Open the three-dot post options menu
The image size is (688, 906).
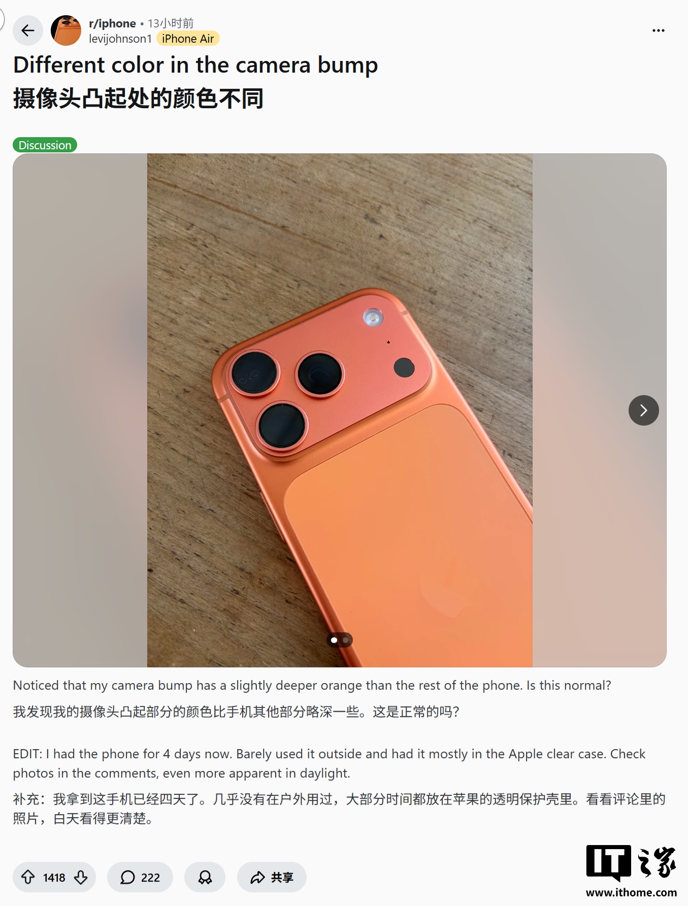tap(658, 30)
